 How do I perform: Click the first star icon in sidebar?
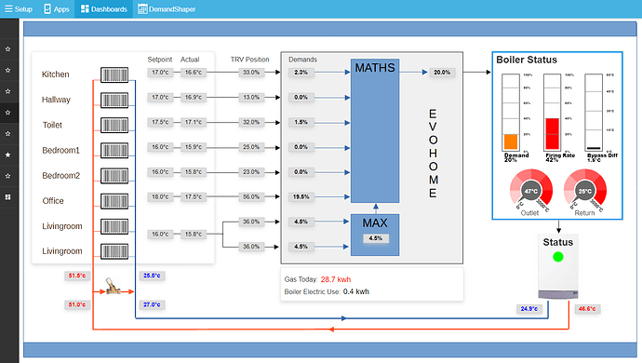[x=7, y=49]
